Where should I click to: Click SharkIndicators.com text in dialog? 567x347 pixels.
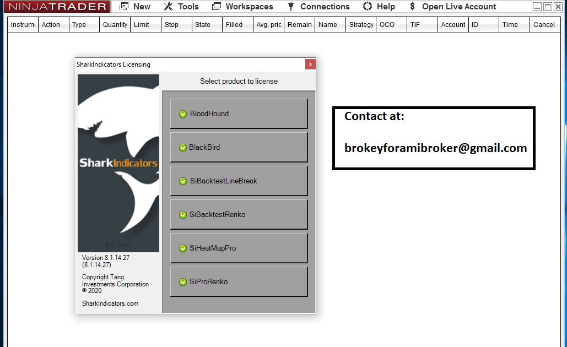tap(110, 303)
